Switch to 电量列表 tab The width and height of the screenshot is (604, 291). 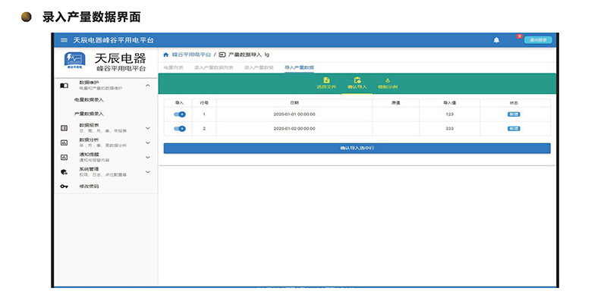(x=173, y=67)
